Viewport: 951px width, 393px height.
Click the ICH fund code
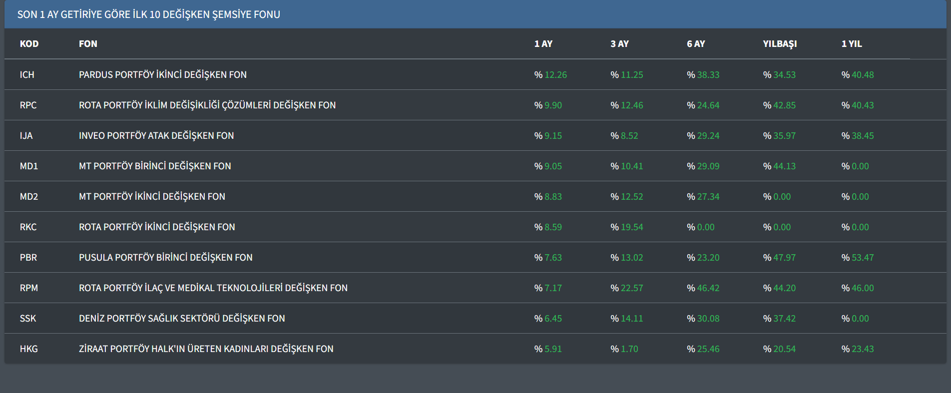pos(27,75)
